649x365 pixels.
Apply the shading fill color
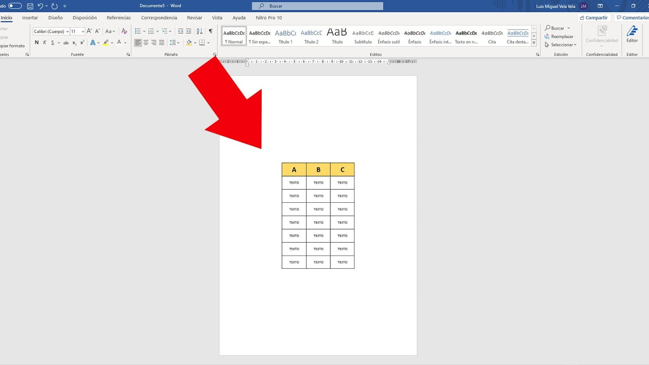coord(189,43)
